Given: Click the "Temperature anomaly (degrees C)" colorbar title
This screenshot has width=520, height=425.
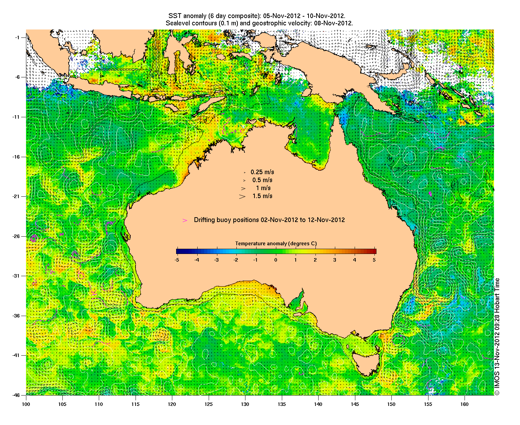Looking at the screenshot, I should pyautogui.click(x=276, y=244).
